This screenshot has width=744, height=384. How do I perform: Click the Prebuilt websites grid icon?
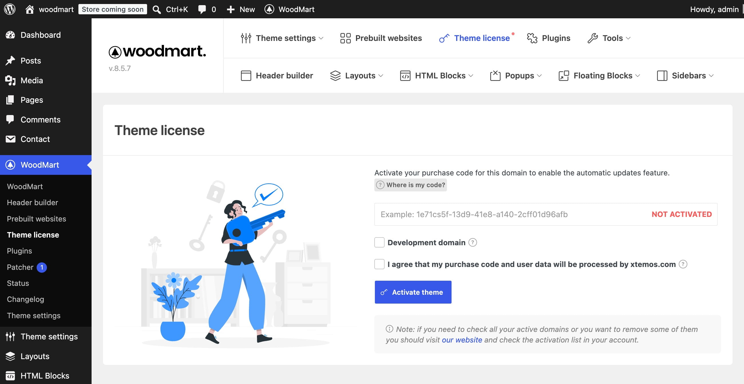click(x=345, y=38)
